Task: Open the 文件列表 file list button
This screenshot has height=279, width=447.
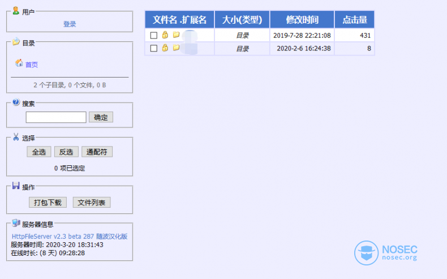Action: [92, 203]
